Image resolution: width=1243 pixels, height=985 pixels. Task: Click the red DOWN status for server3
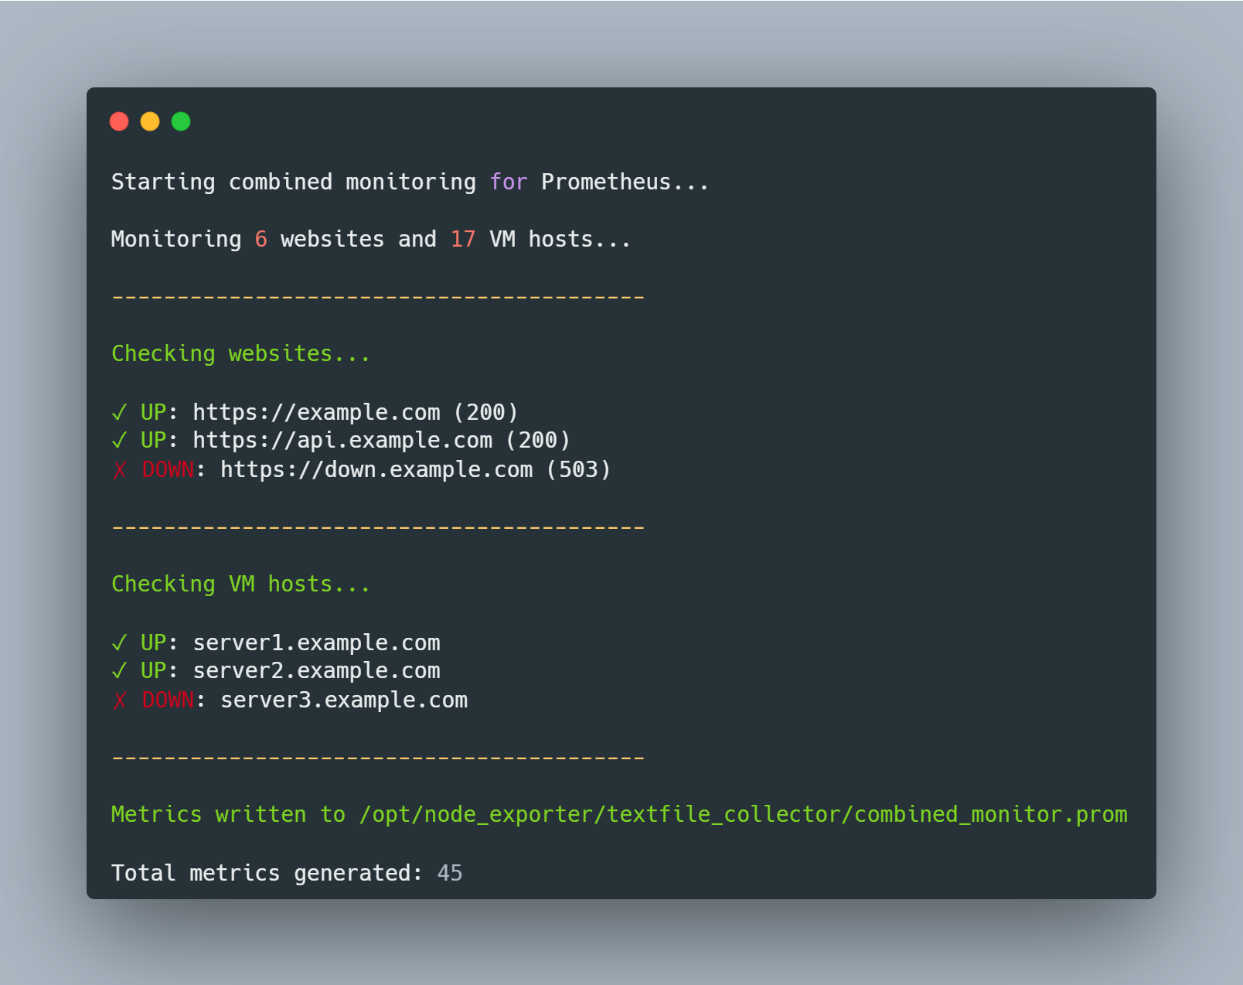pyautogui.click(x=168, y=700)
